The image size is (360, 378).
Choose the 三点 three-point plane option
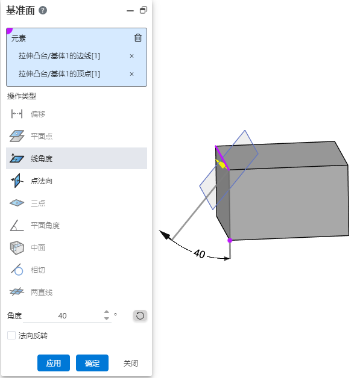click(77, 203)
